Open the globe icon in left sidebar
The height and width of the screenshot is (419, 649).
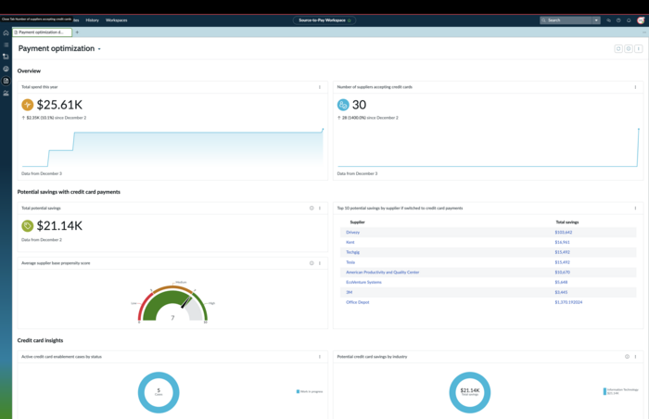(6, 69)
